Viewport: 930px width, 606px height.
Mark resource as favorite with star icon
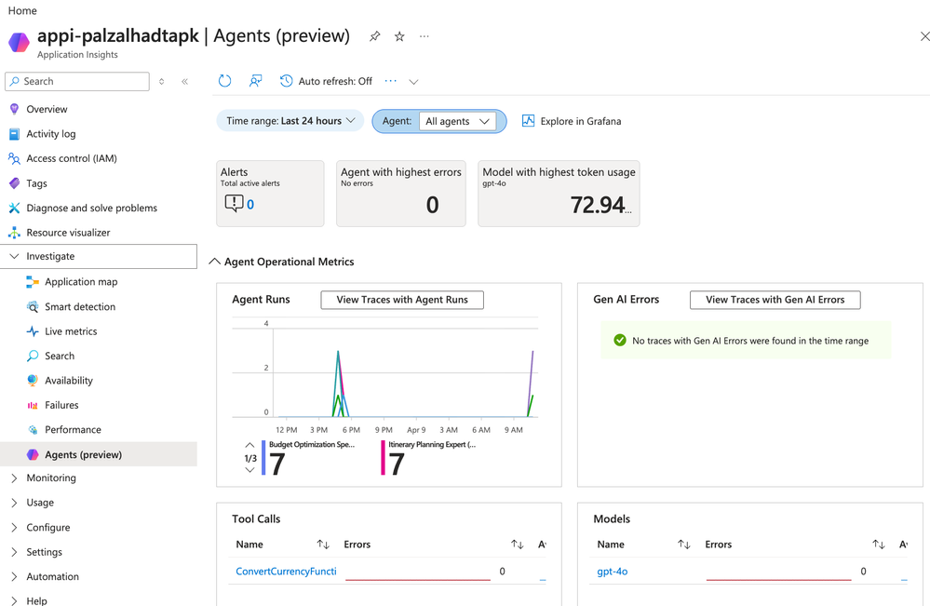399,36
